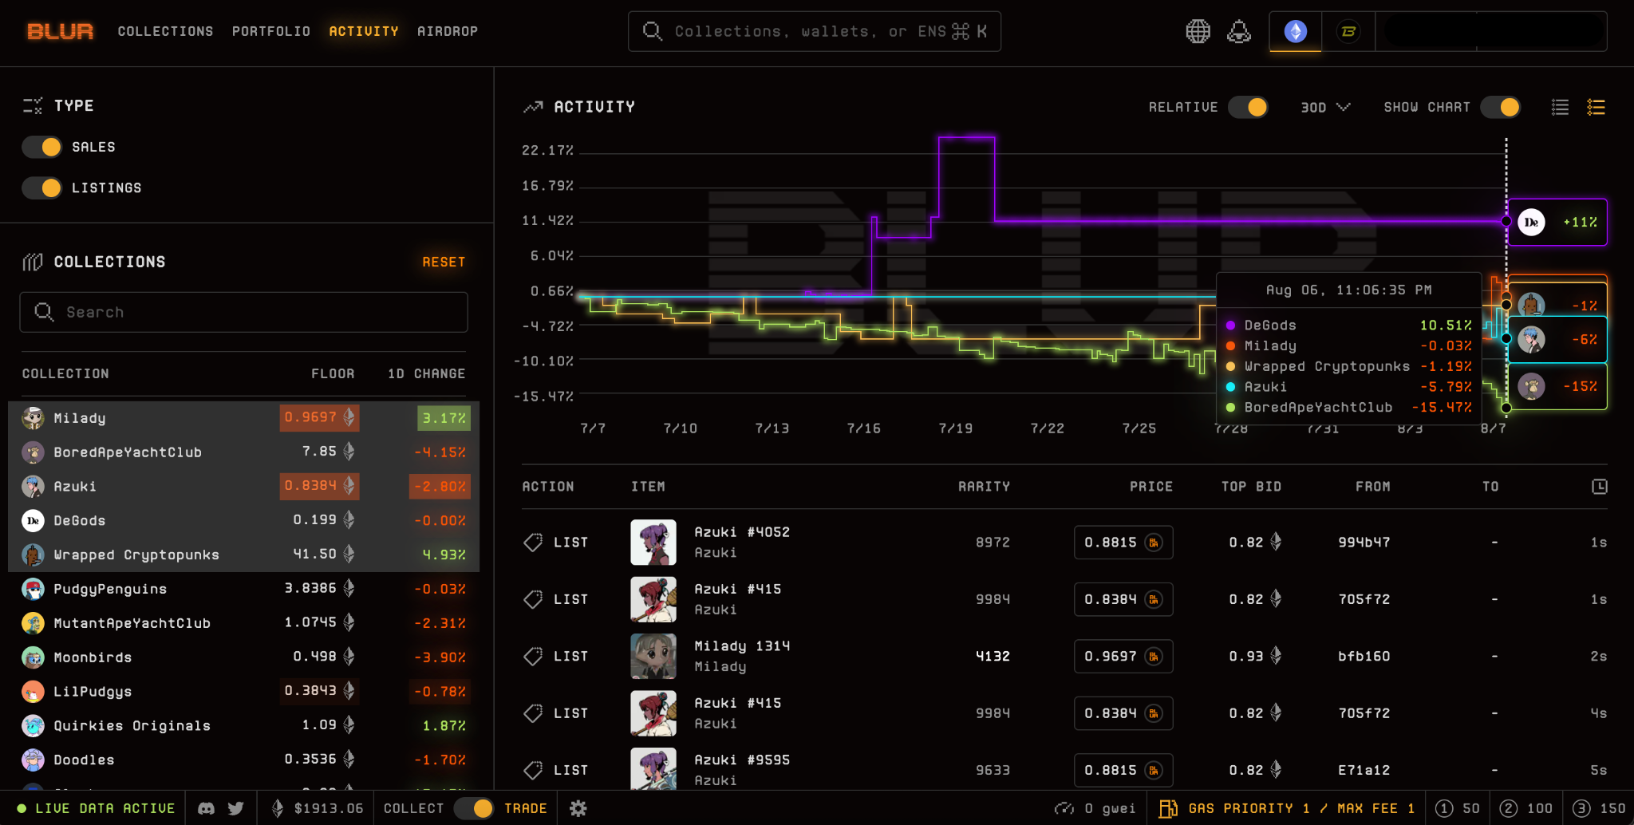Toggle the Collect/Trade switch
The image size is (1634, 825).
(x=474, y=808)
